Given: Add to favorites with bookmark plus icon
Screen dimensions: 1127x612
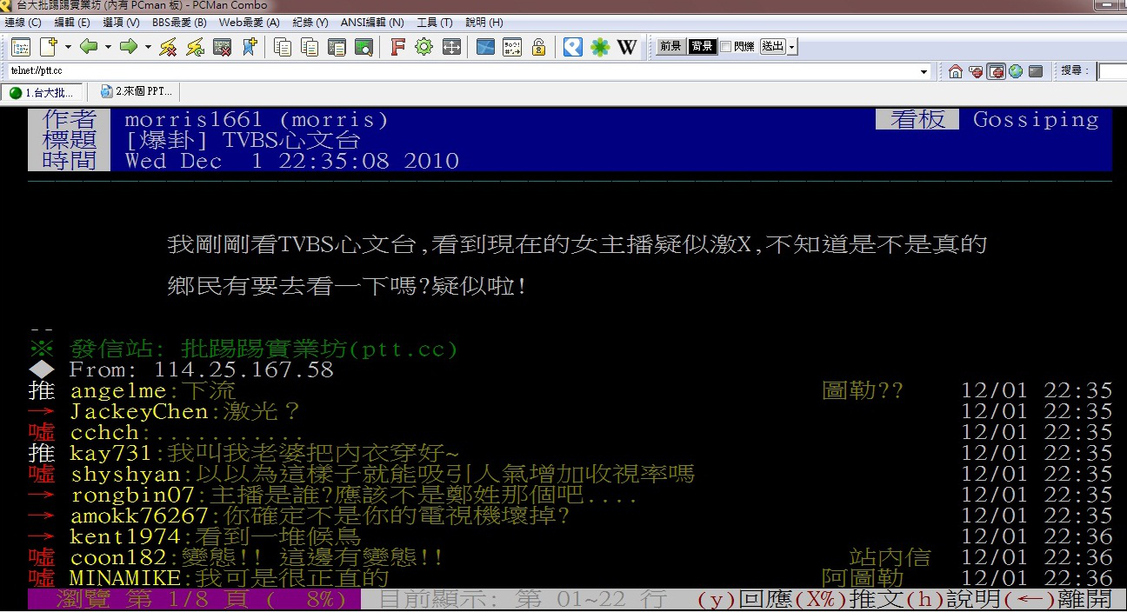Looking at the screenshot, I should click(x=250, y=47).
